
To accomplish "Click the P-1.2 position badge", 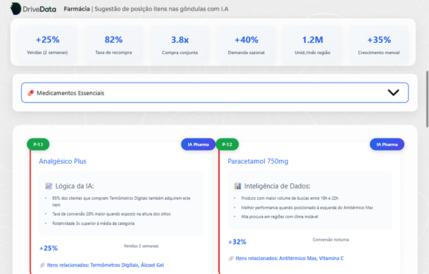I will click(x=227, y=145).
